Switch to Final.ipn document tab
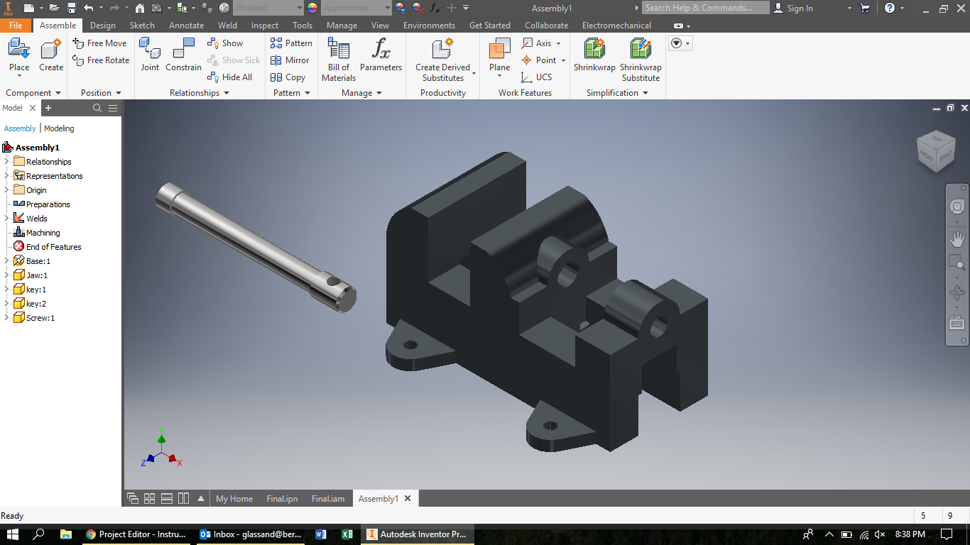 [282, 499]
